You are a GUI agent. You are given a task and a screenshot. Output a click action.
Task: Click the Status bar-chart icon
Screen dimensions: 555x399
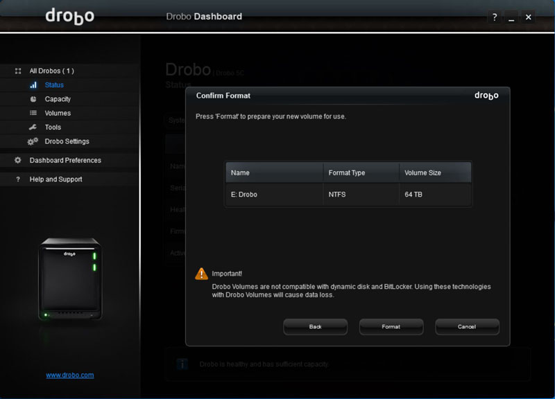33,85
